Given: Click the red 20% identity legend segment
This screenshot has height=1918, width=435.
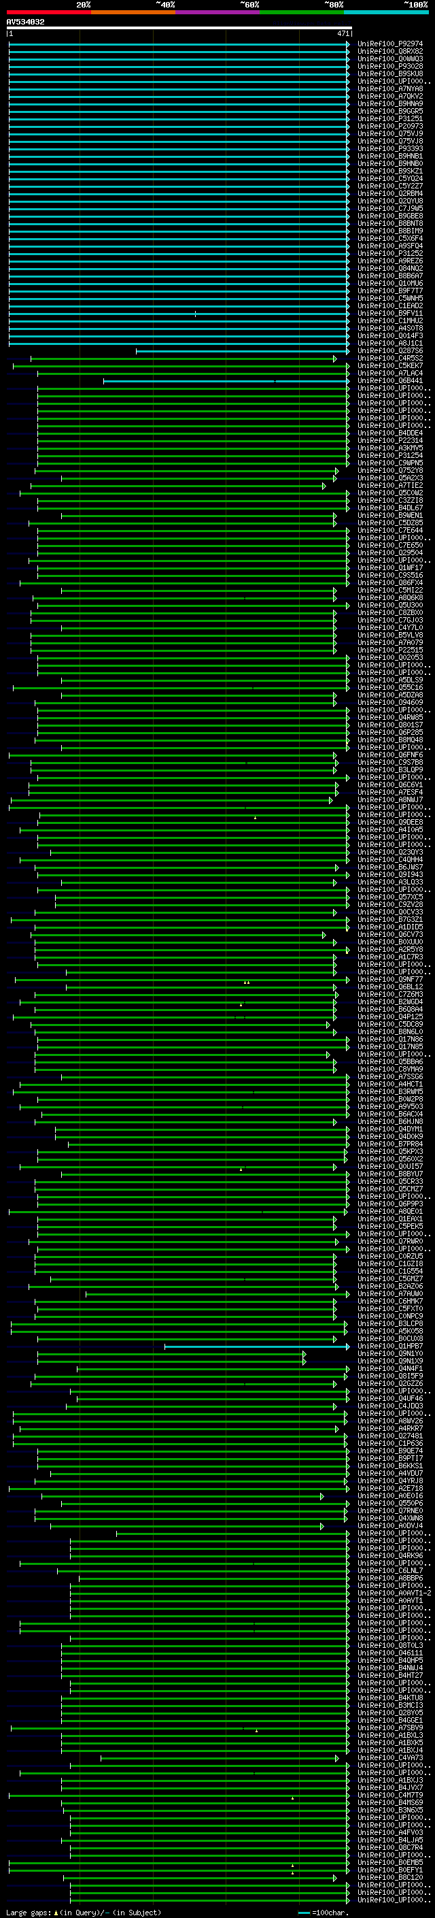Looking at the screenshot, I should (x=48, y=12).
